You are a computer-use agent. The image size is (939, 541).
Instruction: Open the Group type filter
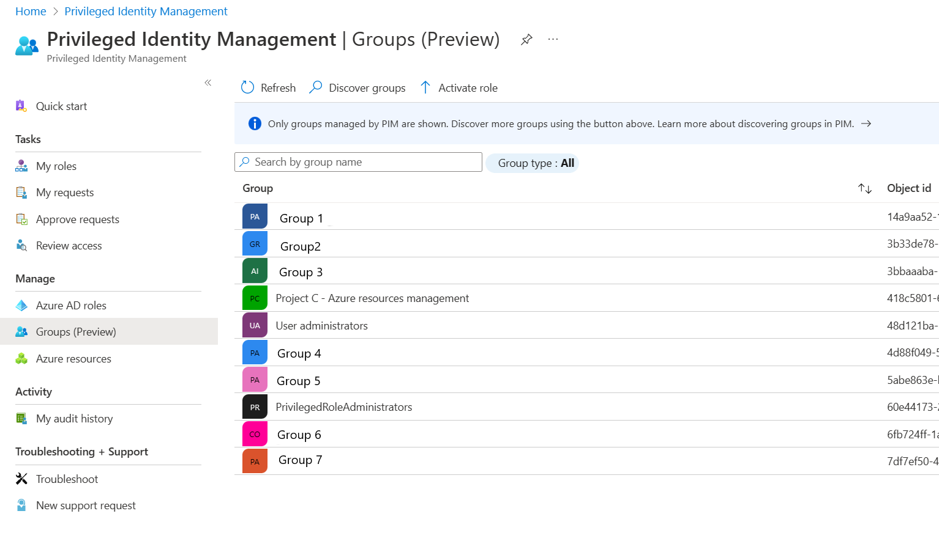coord(532,163)
